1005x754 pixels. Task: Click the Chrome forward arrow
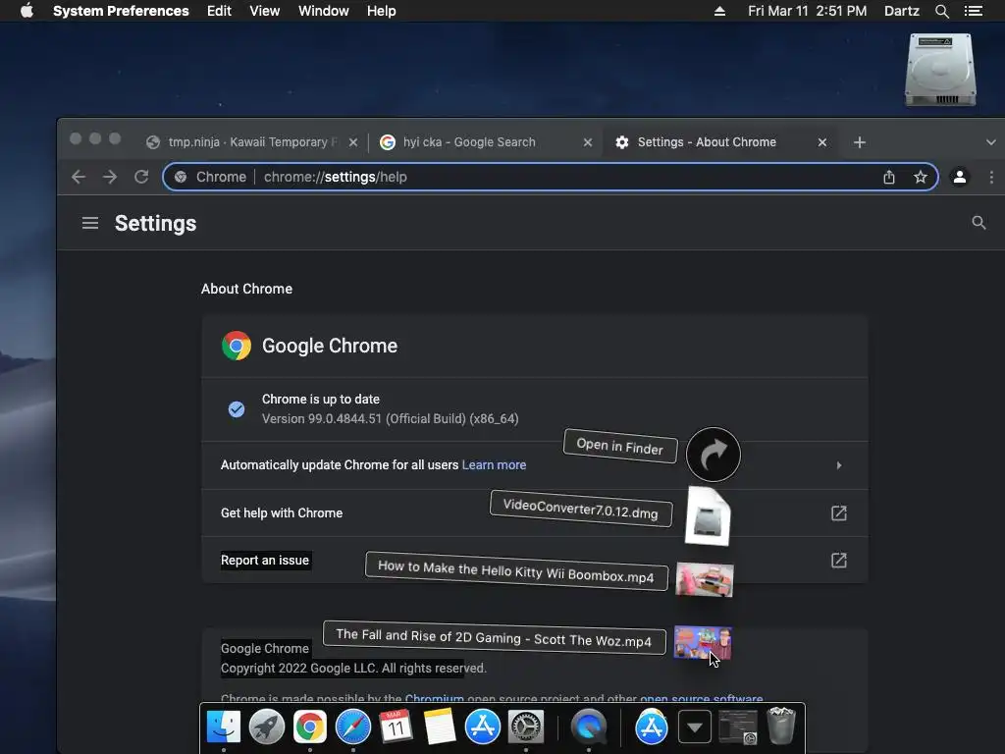pyautogui.click(x=110, y=177)
